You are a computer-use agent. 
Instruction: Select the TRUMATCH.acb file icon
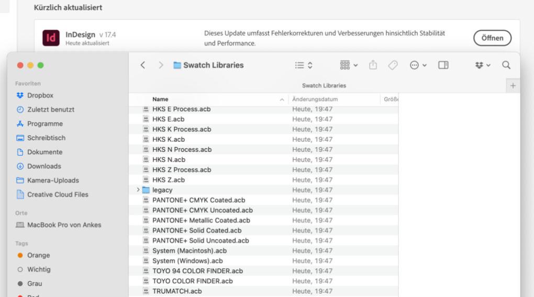[146, 291]
